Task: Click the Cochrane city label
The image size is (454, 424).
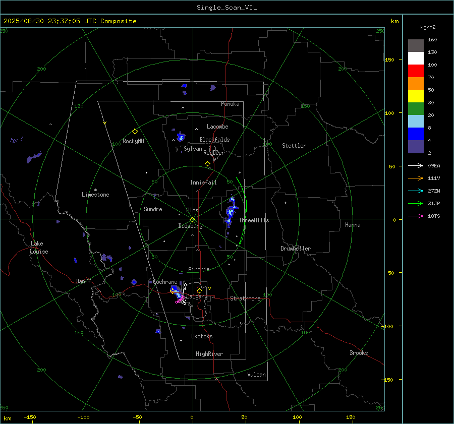Action: click(x=165, y=282)
